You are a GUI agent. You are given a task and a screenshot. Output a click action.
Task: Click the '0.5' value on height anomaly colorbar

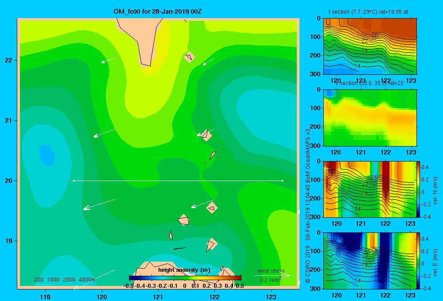tap(240, 286)
